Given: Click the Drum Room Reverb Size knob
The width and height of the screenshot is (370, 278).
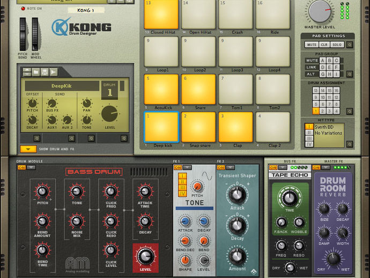Looking at the screenshot, I should pyautogui.click(x=324, y=209).
